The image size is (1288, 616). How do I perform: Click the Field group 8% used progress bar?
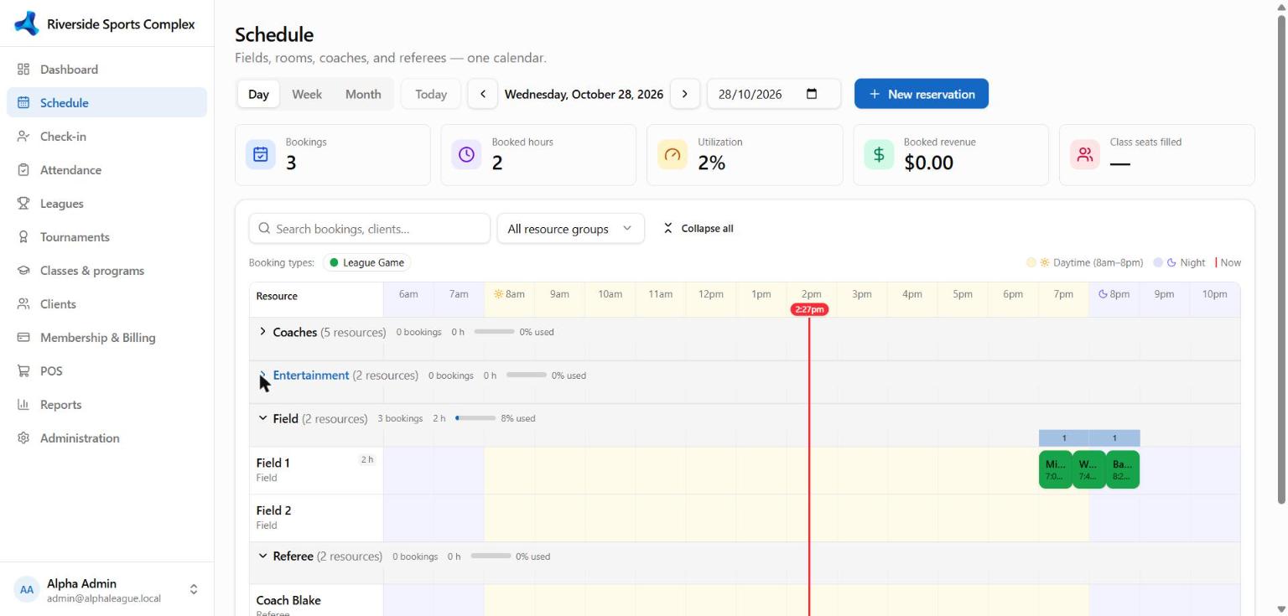(475, 418)
